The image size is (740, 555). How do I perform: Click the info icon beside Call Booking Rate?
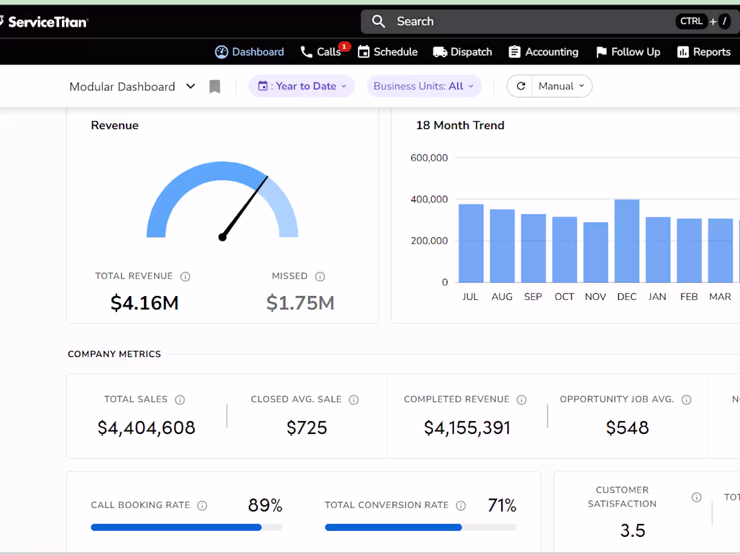[x=202, y=505]
